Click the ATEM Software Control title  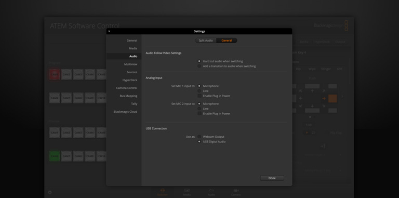(85, 25)
